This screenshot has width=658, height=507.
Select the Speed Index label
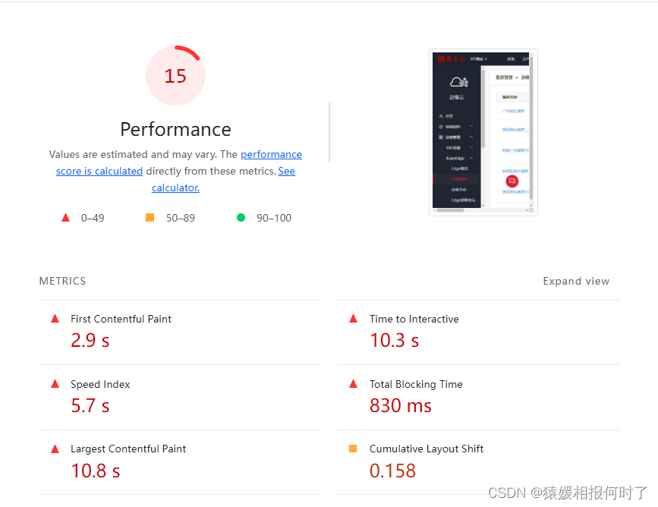(100, 384)
